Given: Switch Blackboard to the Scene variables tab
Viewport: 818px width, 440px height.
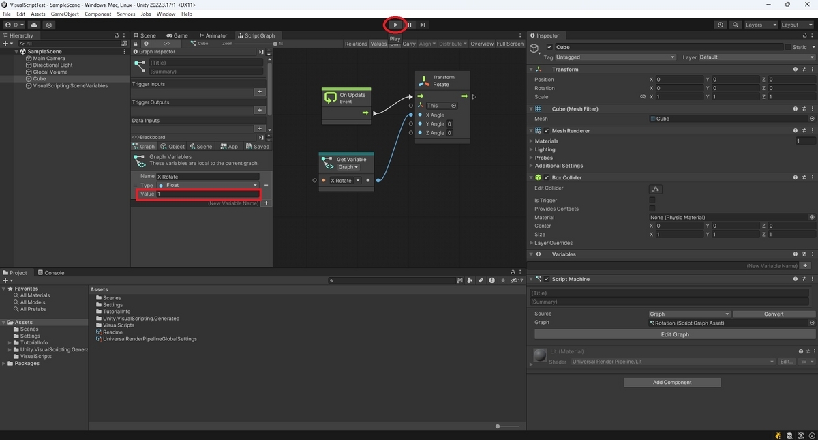Looking at the screenshot, I should point(200,146).
